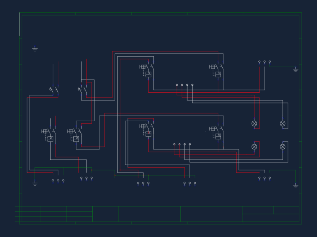Click the lower-right lamp symbol
The image size is (317, 237).
[283, 147]
